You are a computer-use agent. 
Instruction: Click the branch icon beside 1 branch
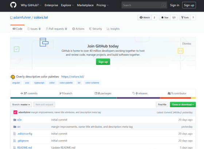(x=60, y=93)
